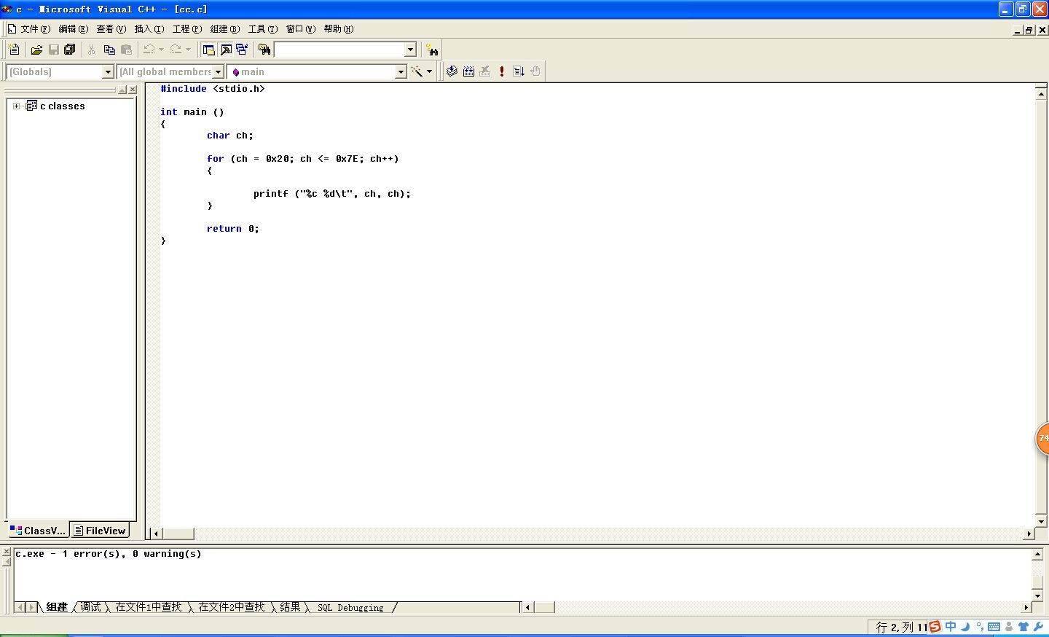Click the editor vertical scrollbar down arrow
Image resolution: width=1049 pixels, height=637 pixels.
(1041, 521)
